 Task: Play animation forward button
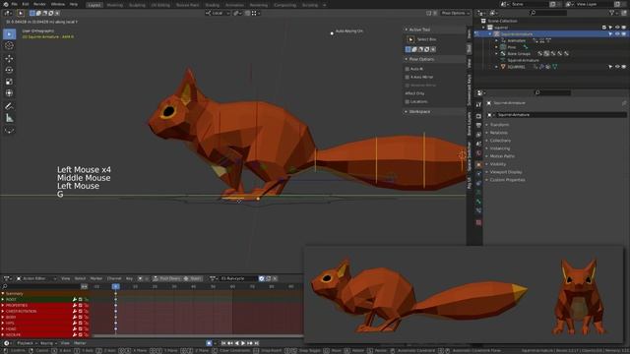[243, 343]
